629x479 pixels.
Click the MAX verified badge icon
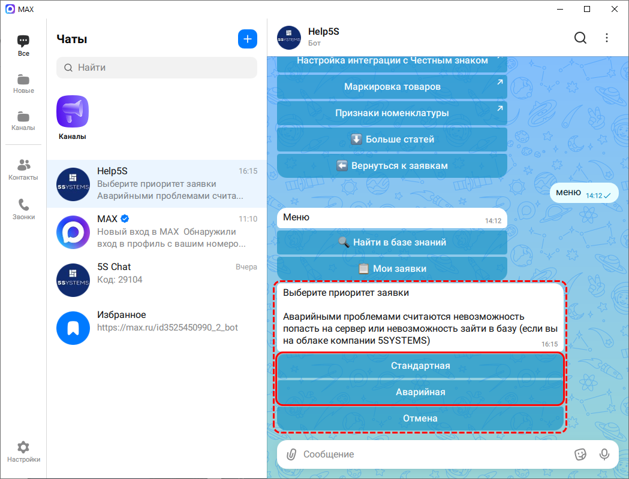125,219
